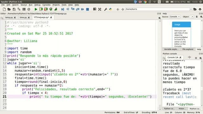The height and width of the screenshot is (114, 203).
Task: Open the Run menu
Action: 30,5
